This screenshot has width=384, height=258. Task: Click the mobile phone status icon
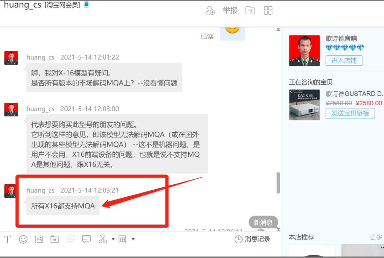click(x=87, y=4)
